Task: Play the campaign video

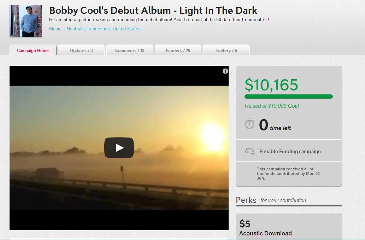Action: click(x=119, y=148)
